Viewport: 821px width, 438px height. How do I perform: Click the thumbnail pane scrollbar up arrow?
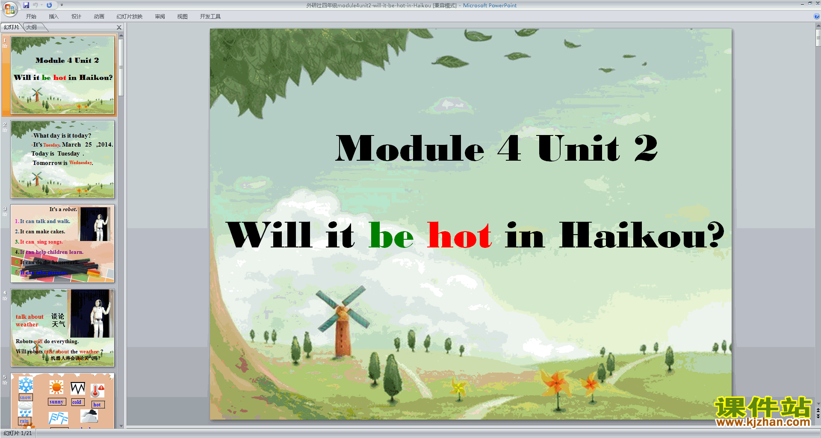click(x=121, y=36)
